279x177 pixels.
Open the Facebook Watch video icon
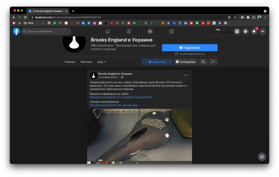129,31
